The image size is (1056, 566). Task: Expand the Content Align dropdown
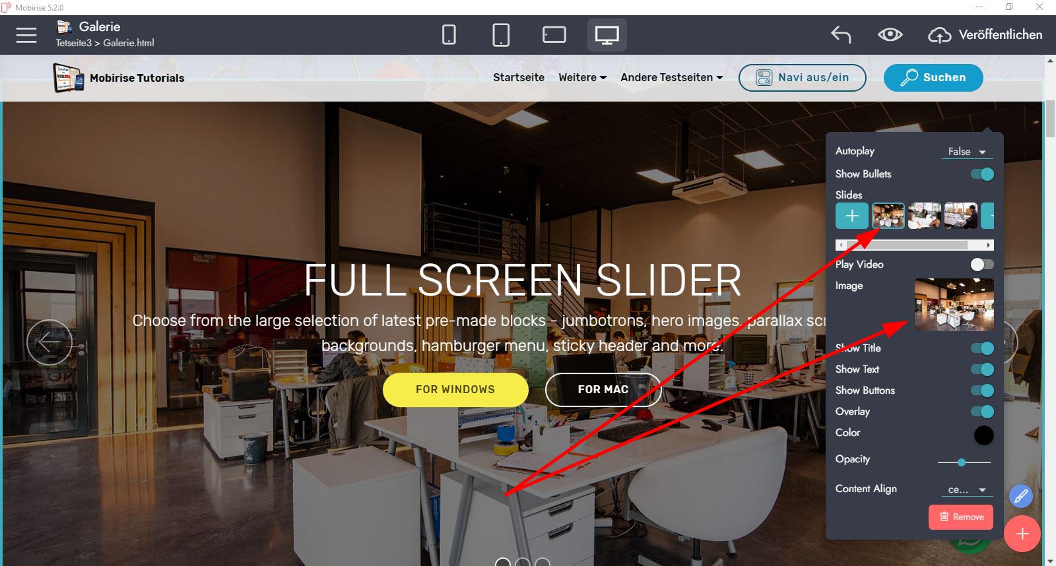coord(967,489)
